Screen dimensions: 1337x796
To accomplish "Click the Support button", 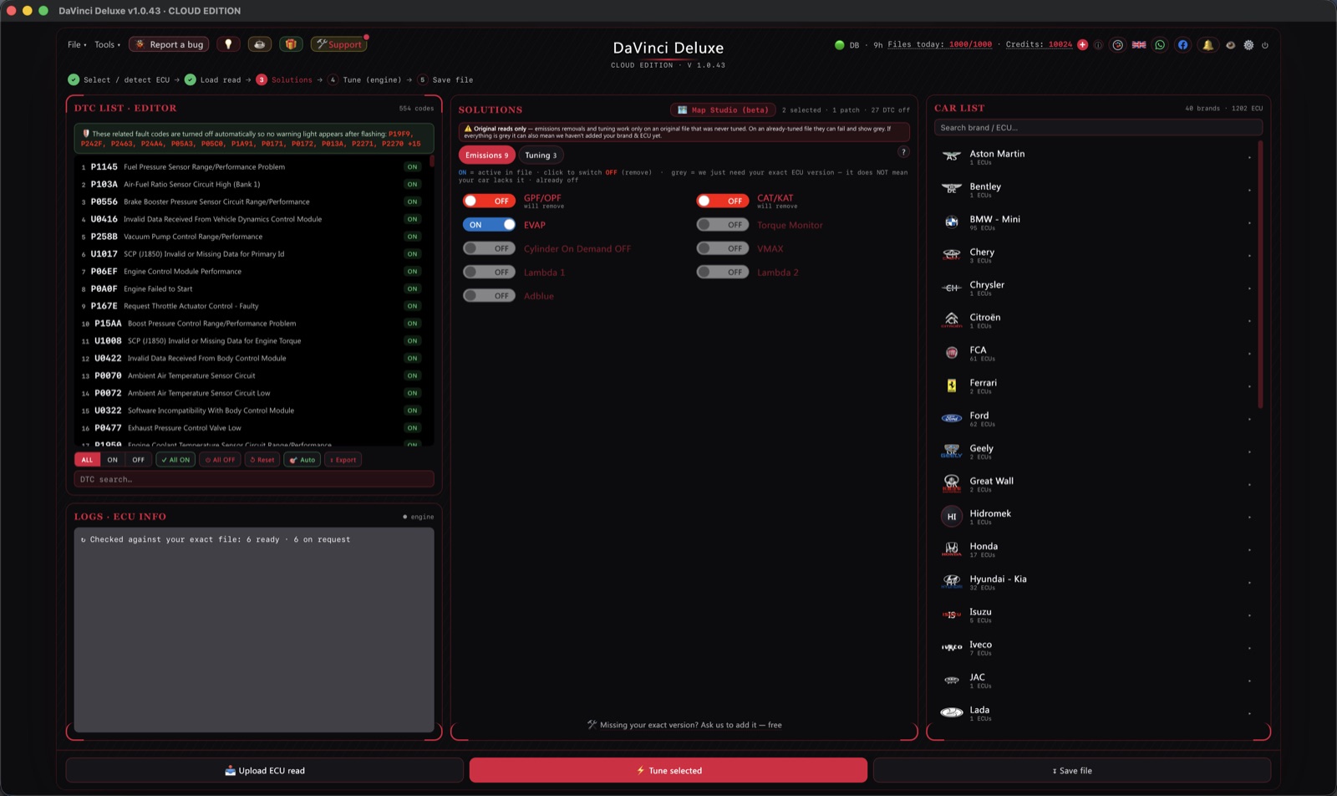I will (338, 44).
